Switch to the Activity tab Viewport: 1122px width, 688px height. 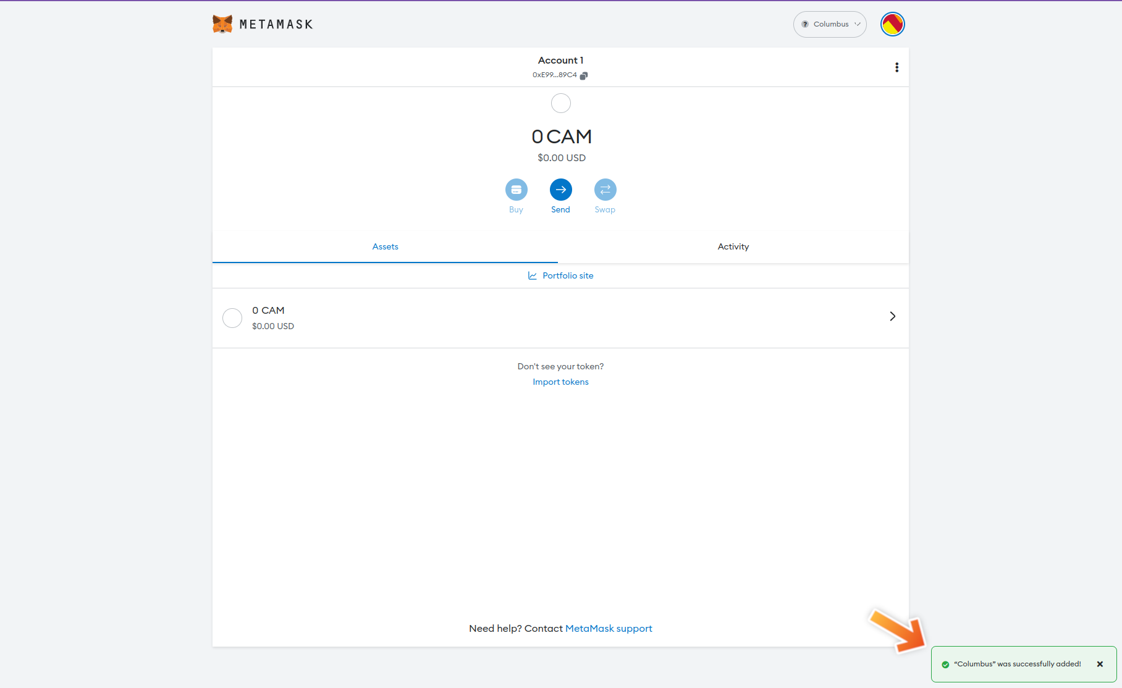733,246
